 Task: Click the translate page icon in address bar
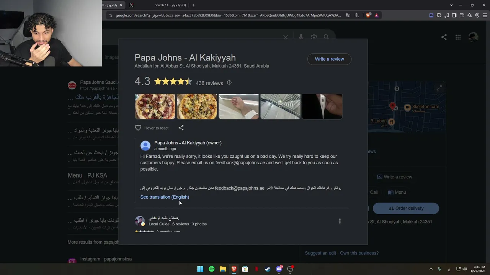coord(348,15)
